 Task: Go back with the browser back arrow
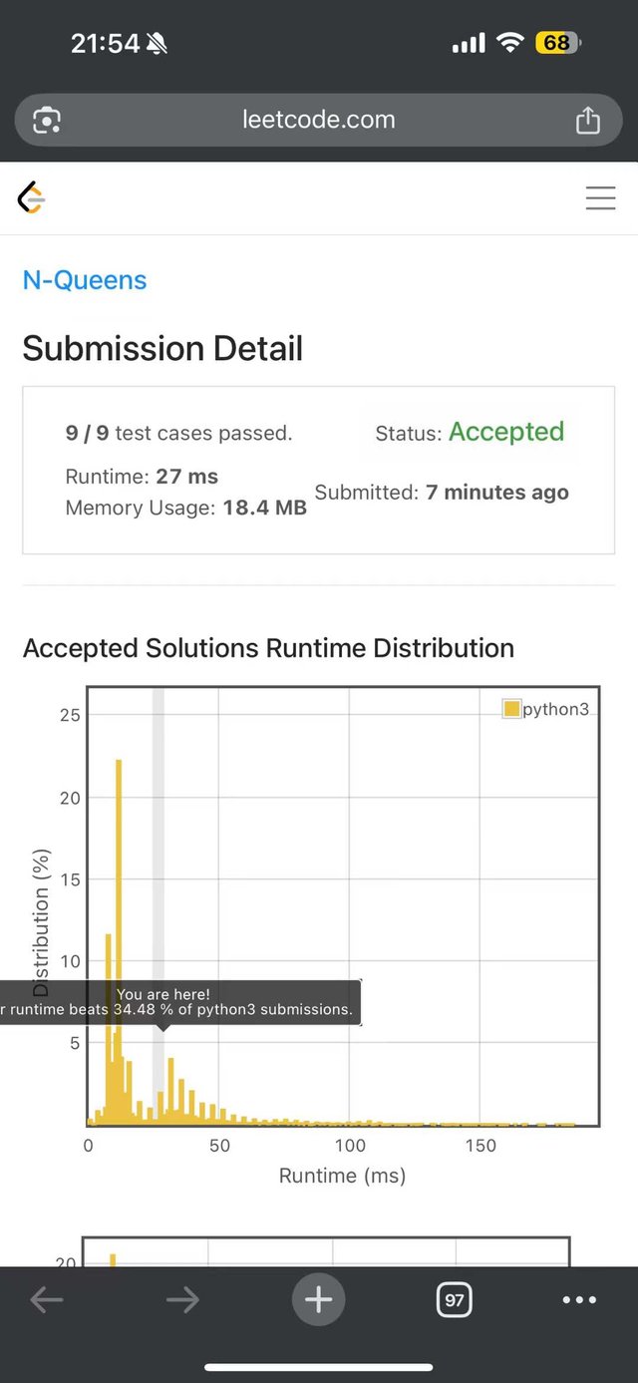[x=47, y=1299]
